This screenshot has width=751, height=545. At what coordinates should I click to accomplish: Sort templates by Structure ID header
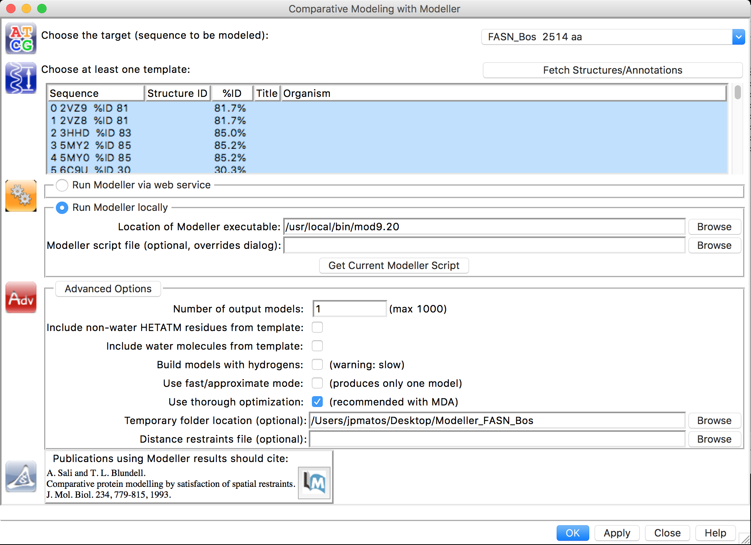pyautogui.click(x=178, y=93)
